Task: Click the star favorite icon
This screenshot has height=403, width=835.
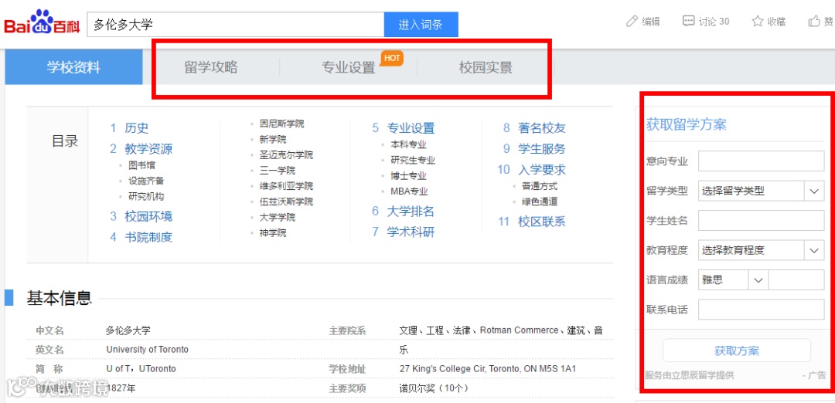Action: click(757, 22)
